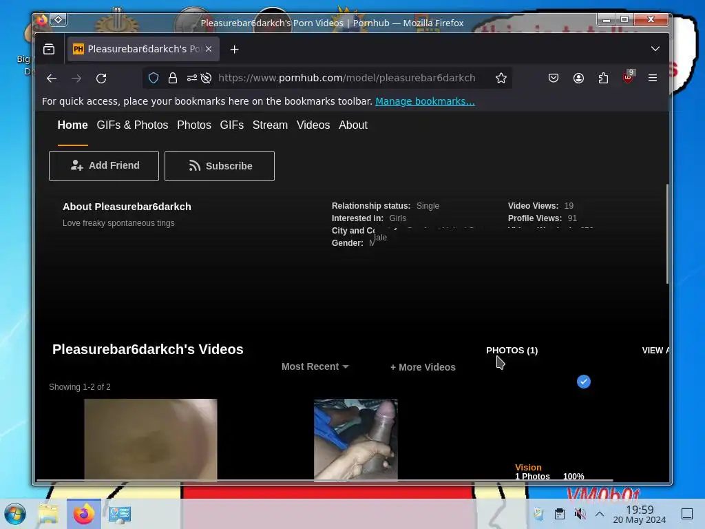The width and height of the screenshot is (705, 529).
Task: Open a new tab with the plus button
Action: click(x=234, y=50)
